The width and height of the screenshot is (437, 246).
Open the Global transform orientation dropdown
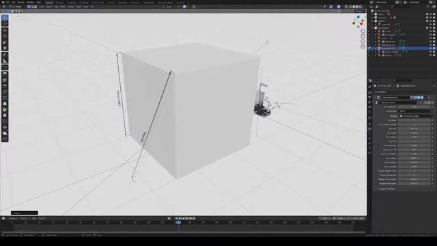[x=168, y=7]
